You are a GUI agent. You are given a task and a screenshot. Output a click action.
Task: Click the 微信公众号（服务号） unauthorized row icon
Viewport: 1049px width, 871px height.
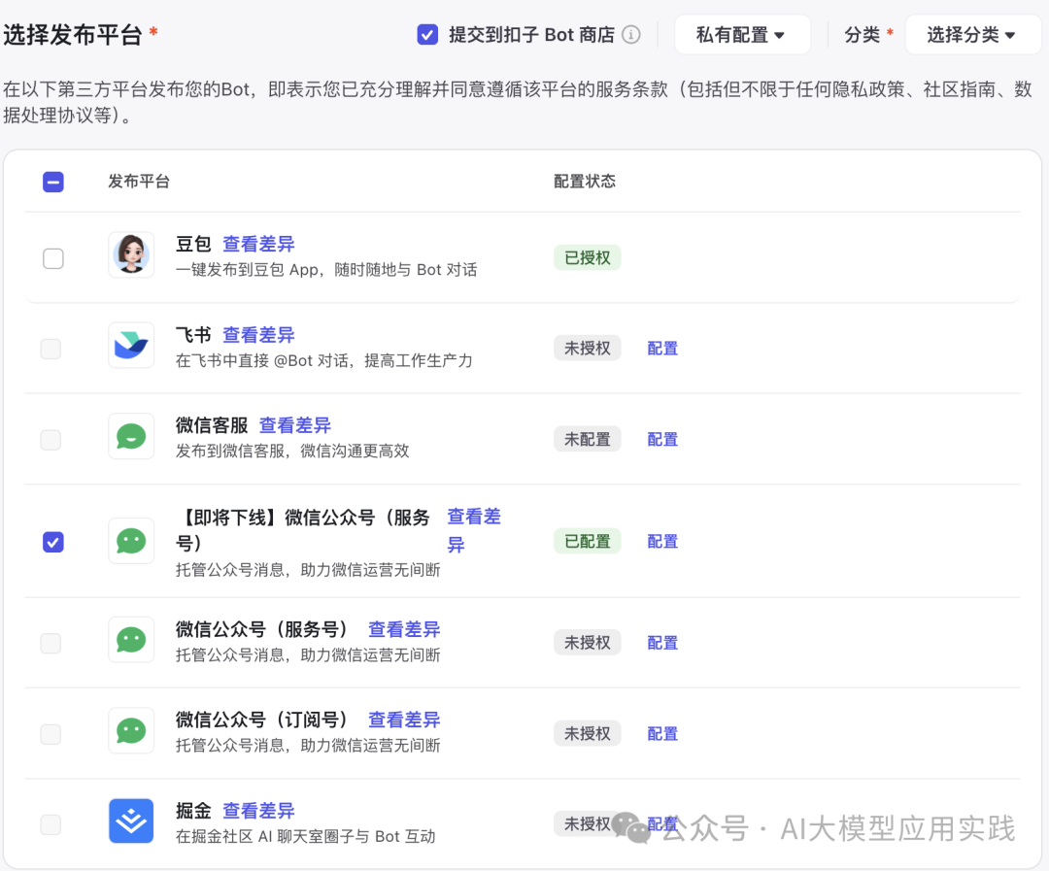[131, 640]
